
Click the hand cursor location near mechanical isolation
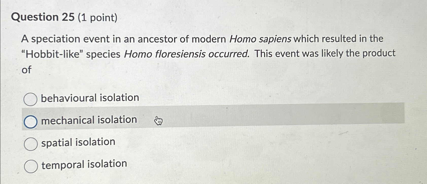[159, 120]
